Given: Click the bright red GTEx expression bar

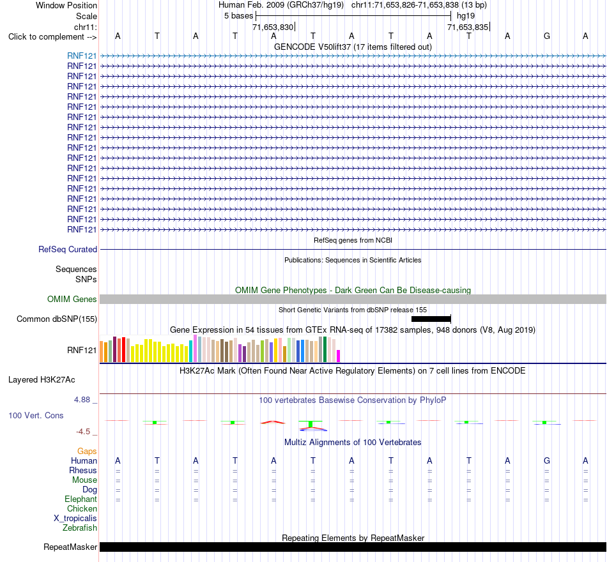Looking at the screenshot, I should pyautogui.click(x=123, y=350).
